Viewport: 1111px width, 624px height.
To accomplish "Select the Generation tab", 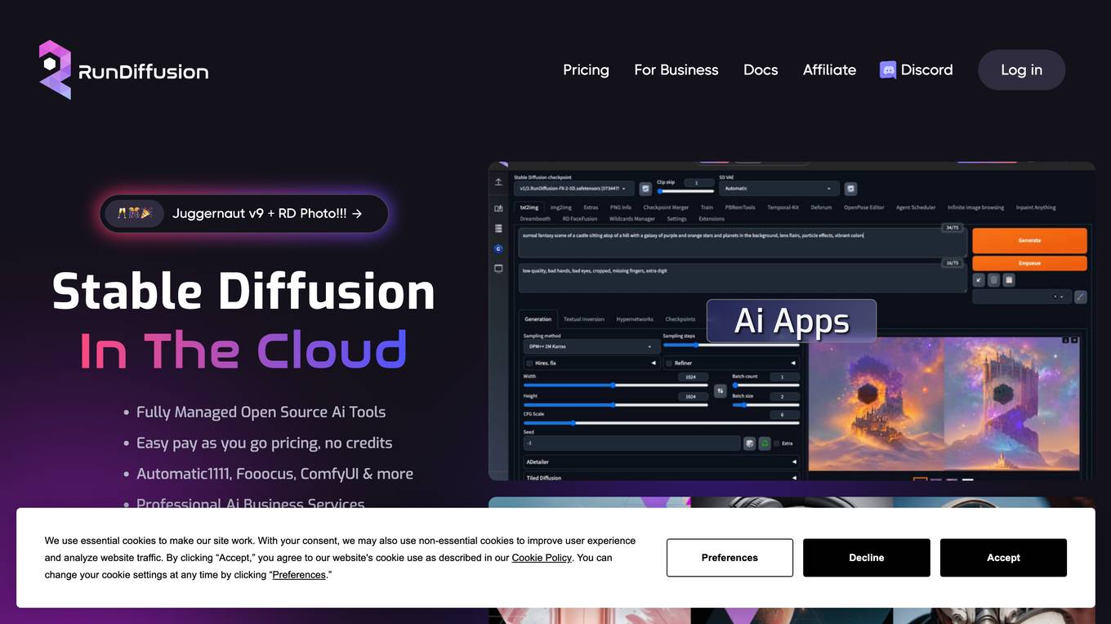I will pos(538,319).
